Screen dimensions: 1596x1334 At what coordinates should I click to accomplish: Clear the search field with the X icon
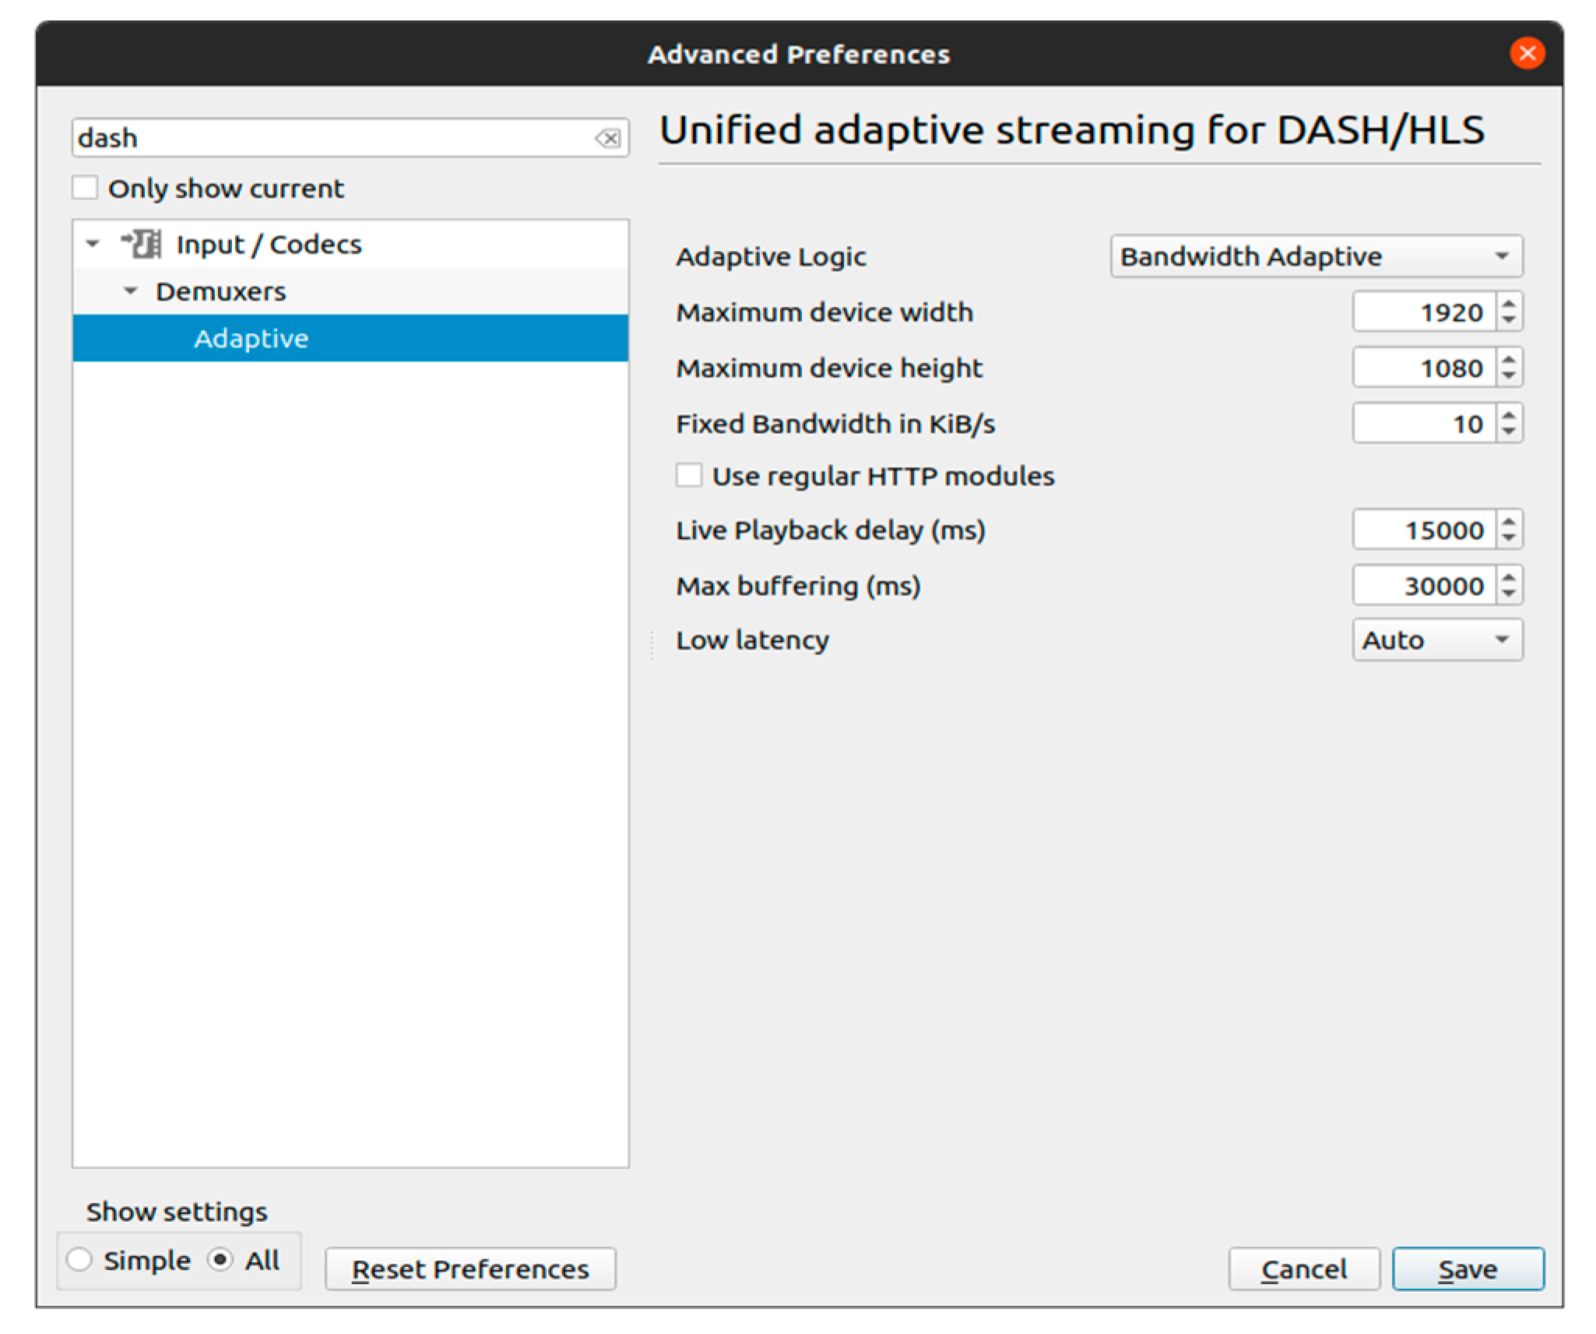point(607,138)
